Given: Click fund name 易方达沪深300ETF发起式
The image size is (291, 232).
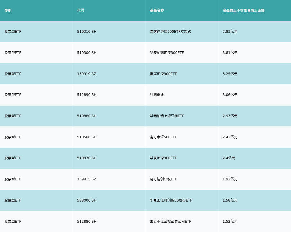Looking at the screenshot, I should 170,32.
